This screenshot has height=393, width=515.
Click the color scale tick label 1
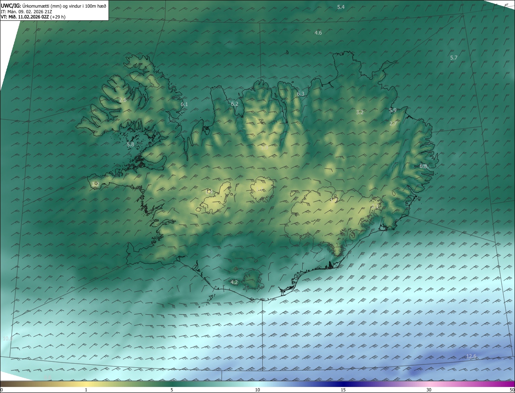tap(86, 390)
